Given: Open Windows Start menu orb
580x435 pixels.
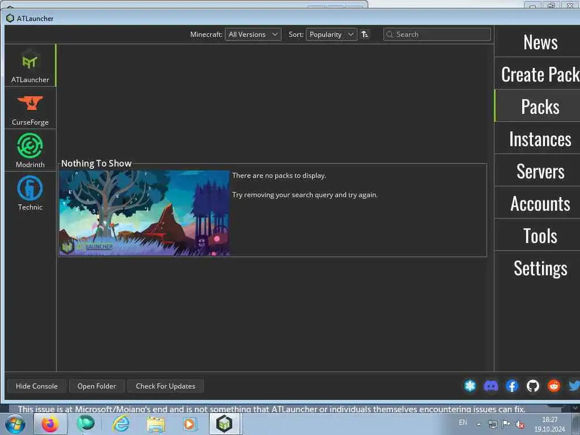Looking at the screenshot, I should [15, 424].
